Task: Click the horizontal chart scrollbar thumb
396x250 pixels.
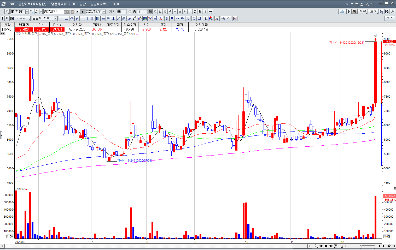Action: point(300,246)
